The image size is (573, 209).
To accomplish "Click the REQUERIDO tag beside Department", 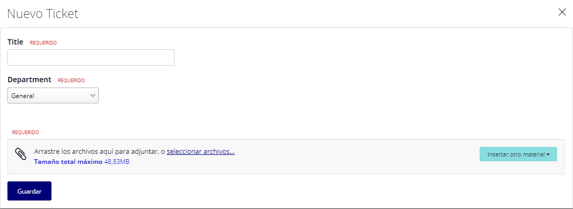I will tap(71, 81).
